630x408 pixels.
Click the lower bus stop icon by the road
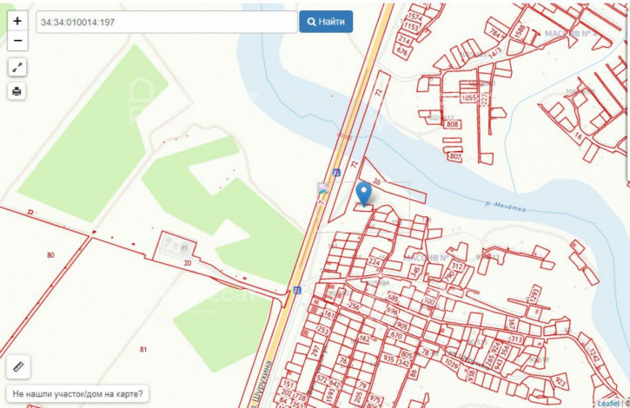tap(297, 290)
